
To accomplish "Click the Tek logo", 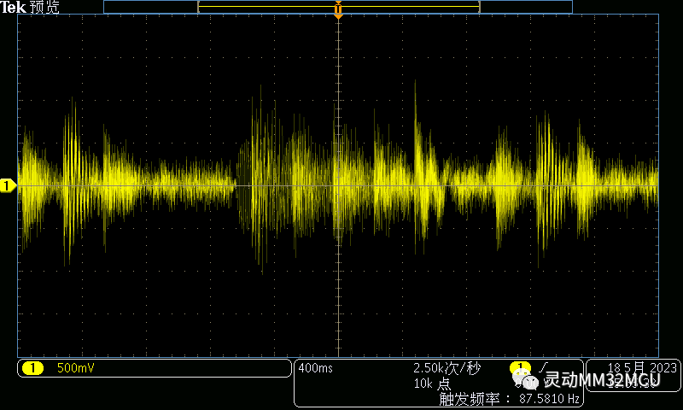I will (13, 7).
